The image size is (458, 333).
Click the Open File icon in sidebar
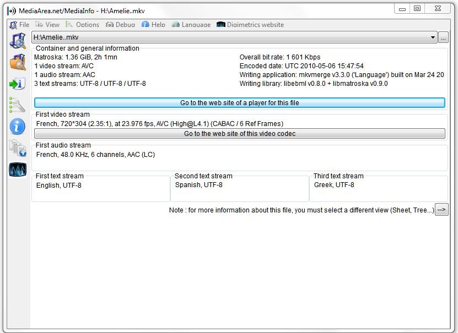18,41
